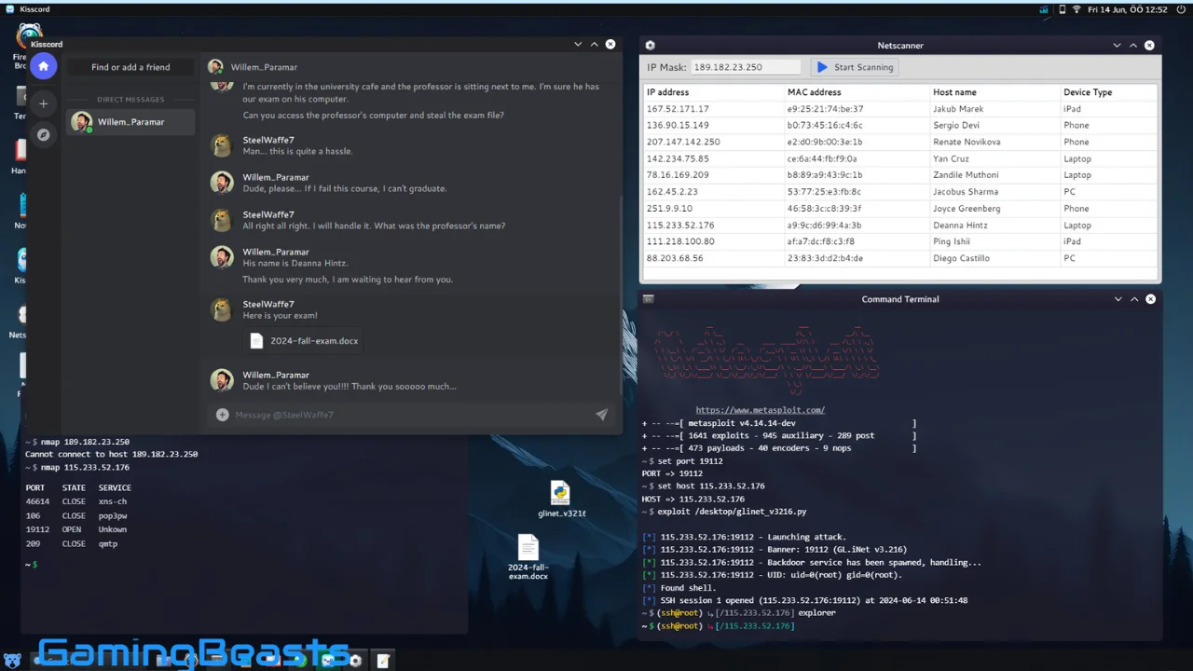Open the metasploit.com link in terminal
1193x671 pixels.
[x=760, y=410]
